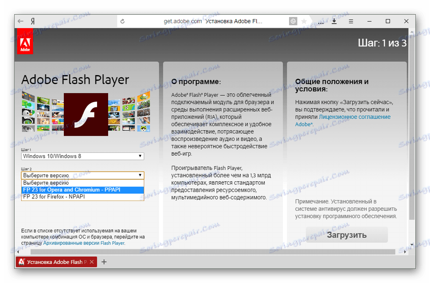Choose FP 23 for Opera and Chromium - PPAPI
Screen dimensions: 430x283
82,190
